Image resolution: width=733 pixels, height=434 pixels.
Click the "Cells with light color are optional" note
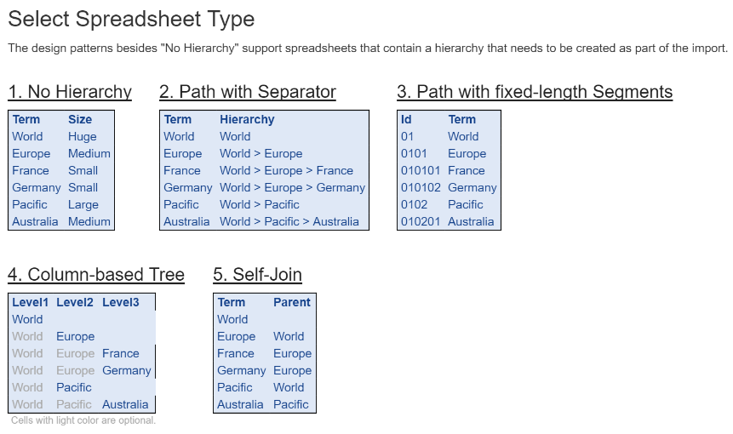(x=83, y=420)
